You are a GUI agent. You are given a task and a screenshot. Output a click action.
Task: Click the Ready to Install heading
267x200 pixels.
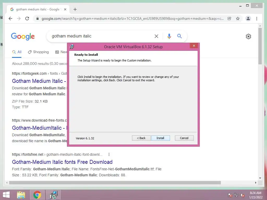(x=86, y=55)
